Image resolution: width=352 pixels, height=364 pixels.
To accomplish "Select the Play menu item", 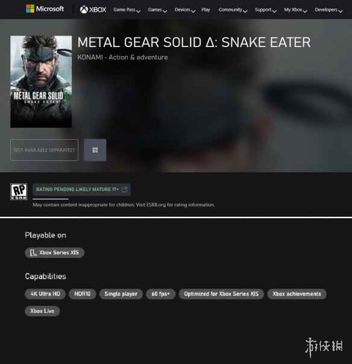I will click(206, 10).
